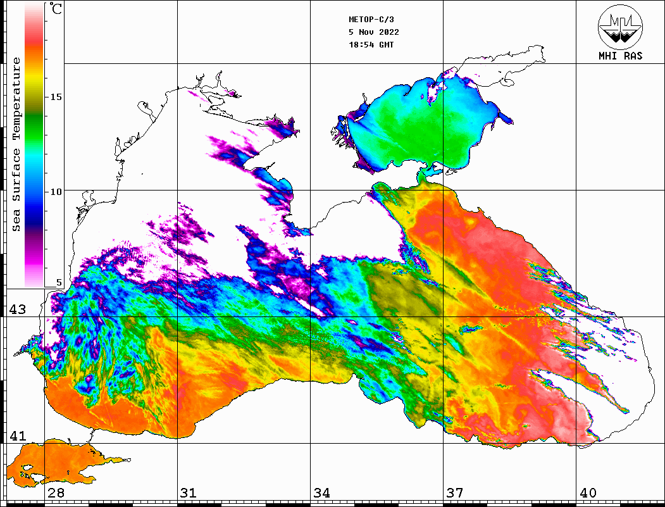Click the temperature color scale bar
The image size is (665, 507).
coord(34,145)
